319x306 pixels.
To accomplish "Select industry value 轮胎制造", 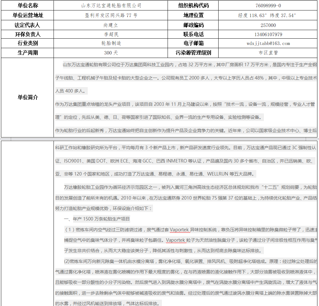I will (x=111, y=43).
